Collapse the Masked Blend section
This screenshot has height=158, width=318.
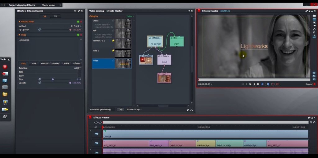(x=19, y=22)
